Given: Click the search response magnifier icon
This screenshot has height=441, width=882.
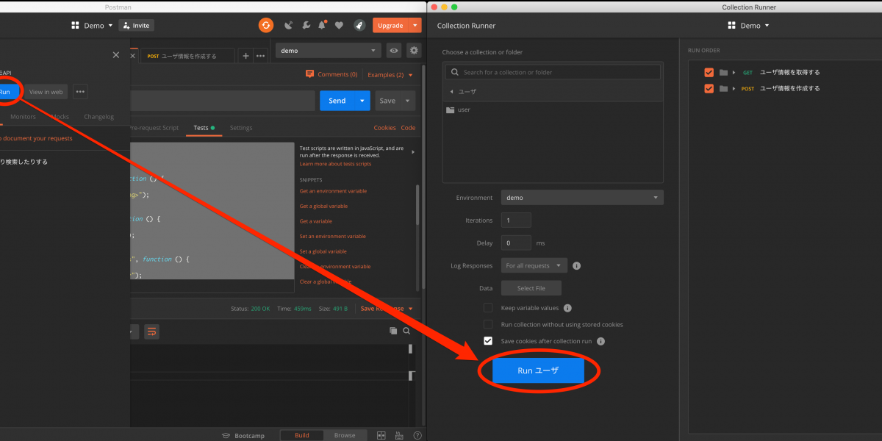Looking at the screenshot, I should [x=406, y=331].
